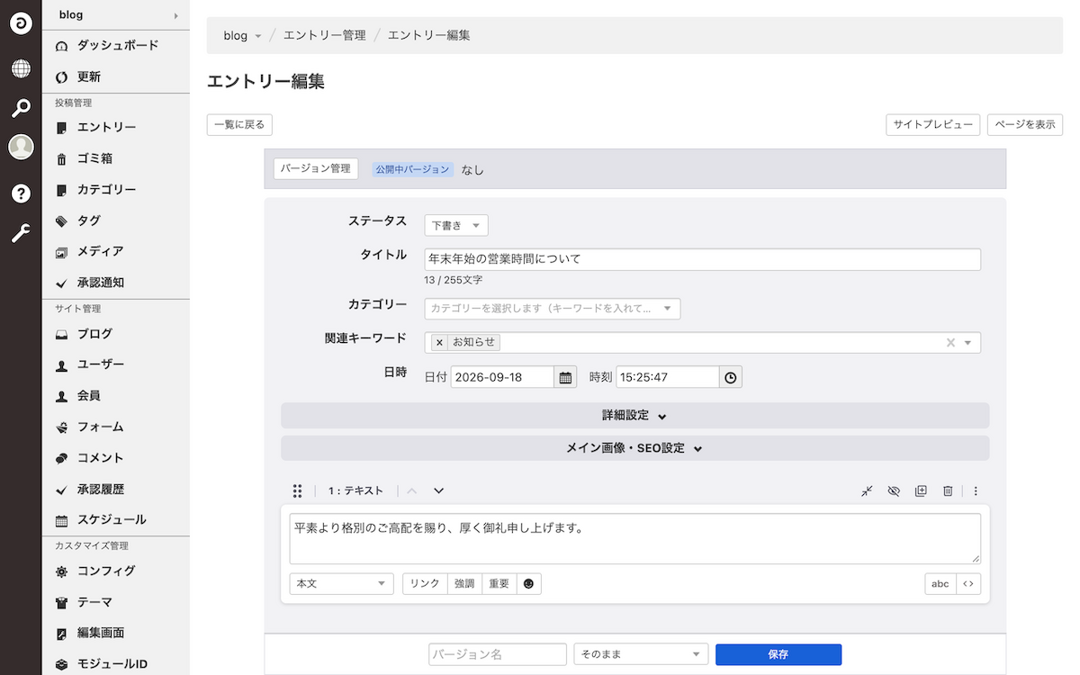
Task: Open コンフィグ in sidebar
Action: tap(116, 571)
